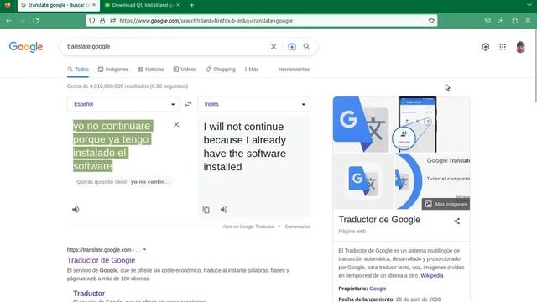Listen to the Spanish source text
Screen dimensions: 537x302
pos(76,210)
